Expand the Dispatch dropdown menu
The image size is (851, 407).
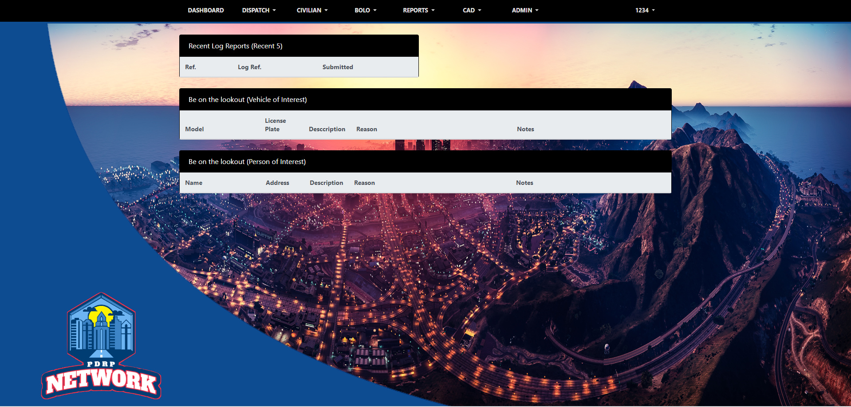(259, 10)
